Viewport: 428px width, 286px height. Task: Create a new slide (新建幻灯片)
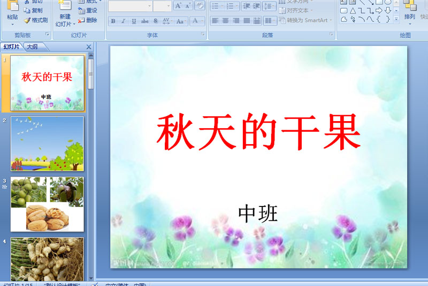point(65,13)
